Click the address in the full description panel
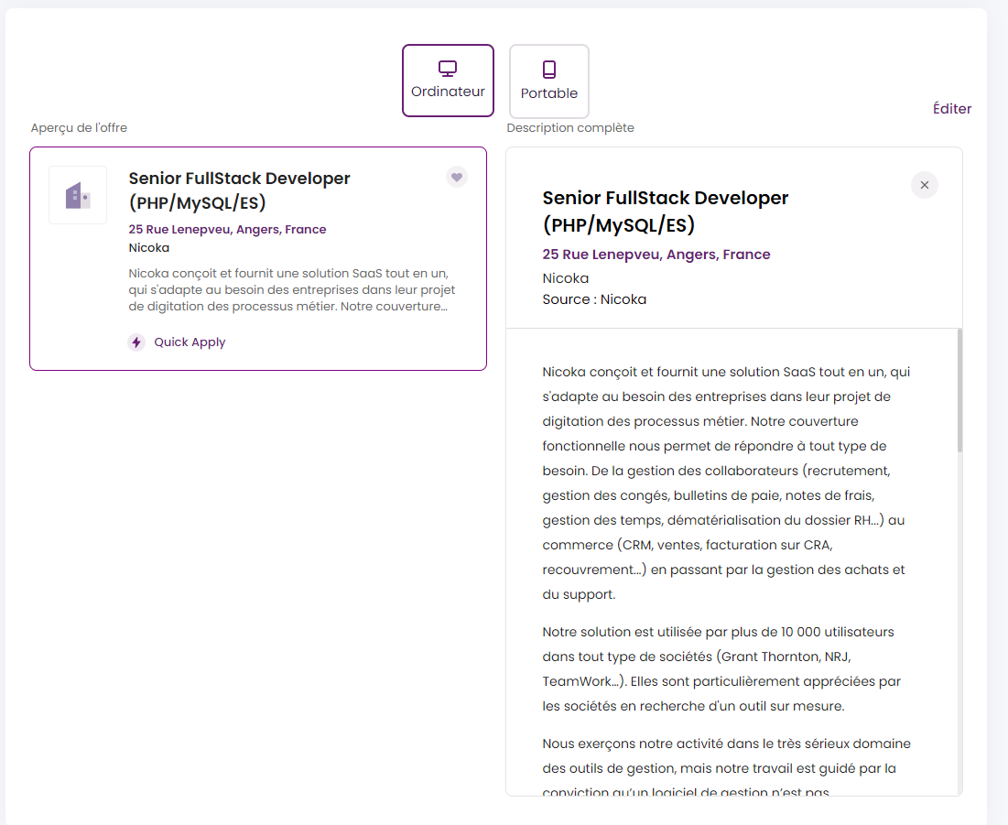The image size is (1008, 825). point(656,255)
